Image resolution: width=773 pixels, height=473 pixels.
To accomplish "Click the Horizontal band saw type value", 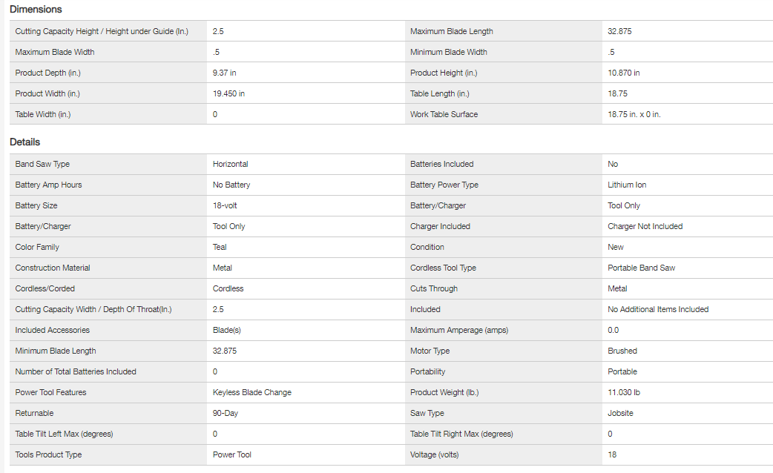I will click(x=230, y=164).
